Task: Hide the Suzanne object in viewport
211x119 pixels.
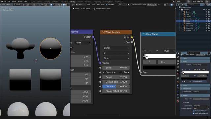Action: [x=206, y=30]
